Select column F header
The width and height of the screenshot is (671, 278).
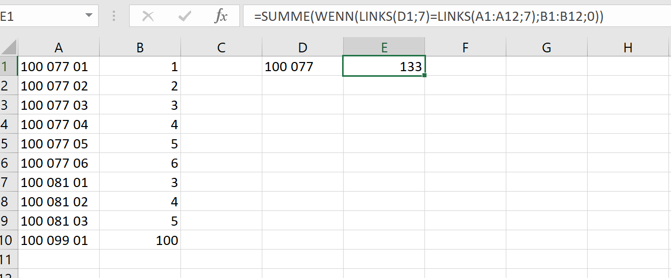click(x=466, y=48)
